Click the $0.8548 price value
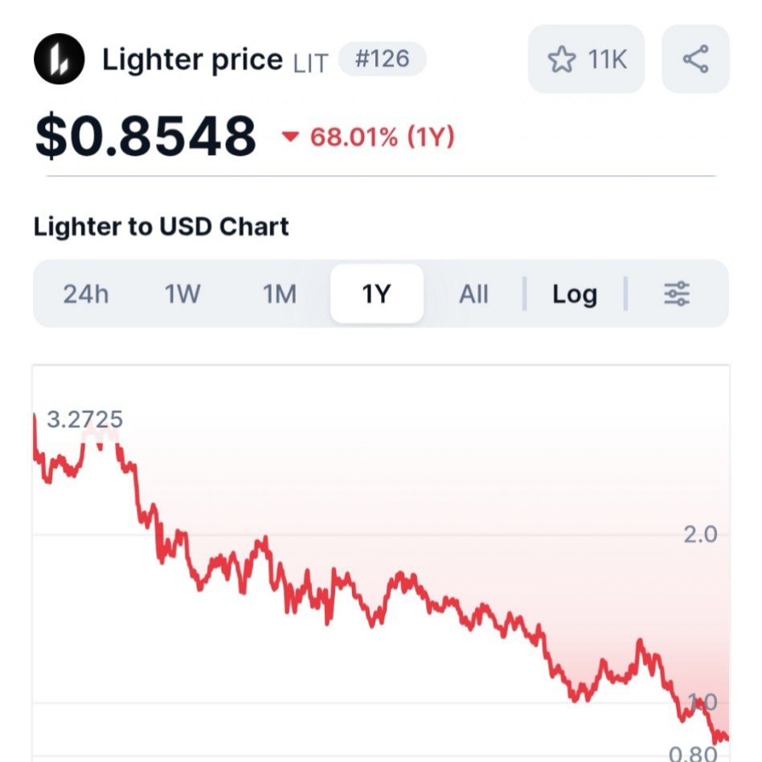 tap(145, 136)
